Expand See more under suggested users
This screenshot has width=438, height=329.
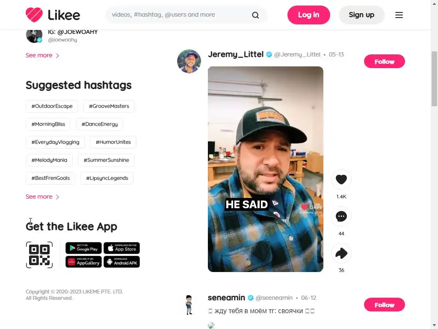(42, 55)
